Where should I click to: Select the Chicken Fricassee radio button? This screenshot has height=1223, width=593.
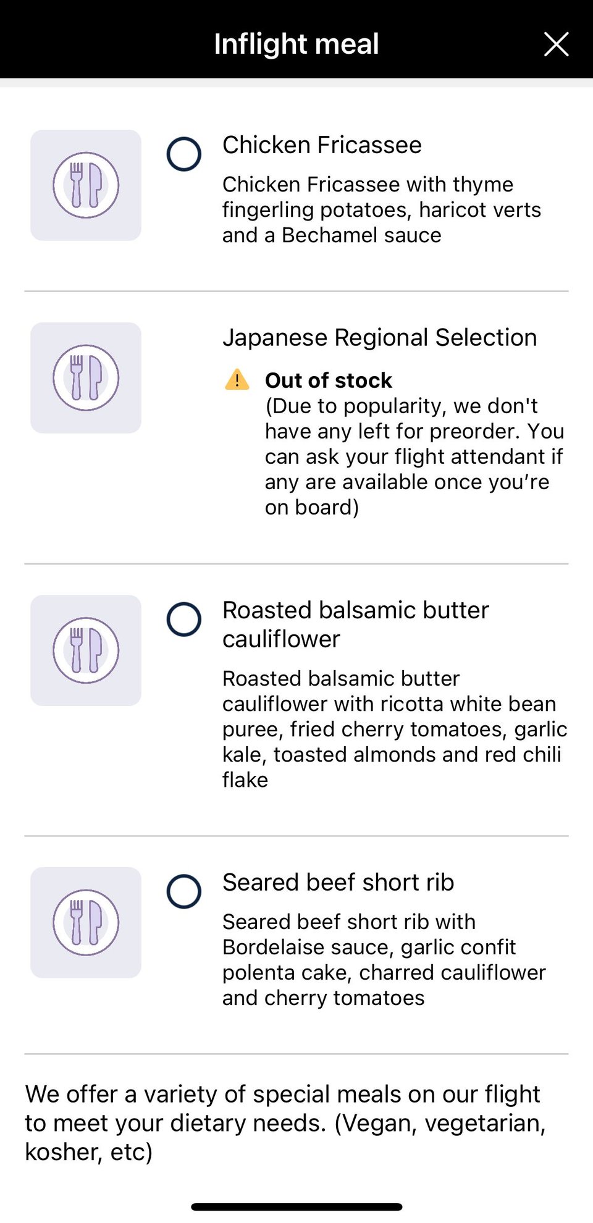tap(184, 154)
